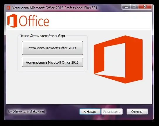Screen dimensions: 159x126
Task: Click the disabled maximize button
Action: point(134,7)
